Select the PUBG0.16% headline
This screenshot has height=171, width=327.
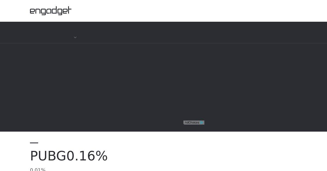(69, 156)
